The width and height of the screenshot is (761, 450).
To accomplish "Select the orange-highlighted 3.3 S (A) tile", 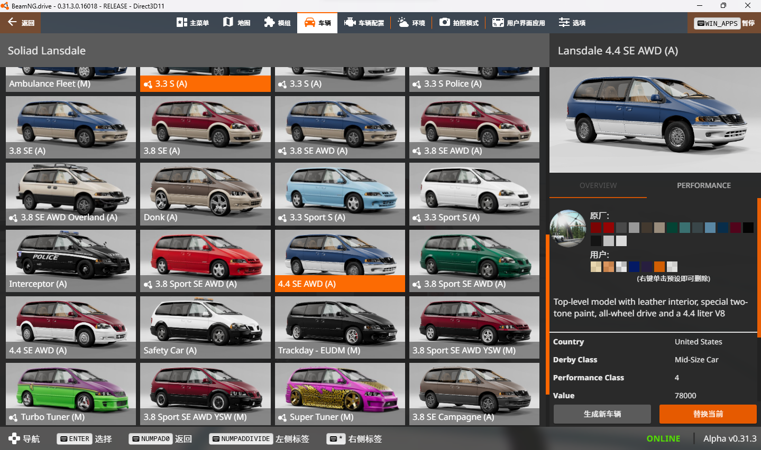I will pyautogui.click(x=205, y=79).
